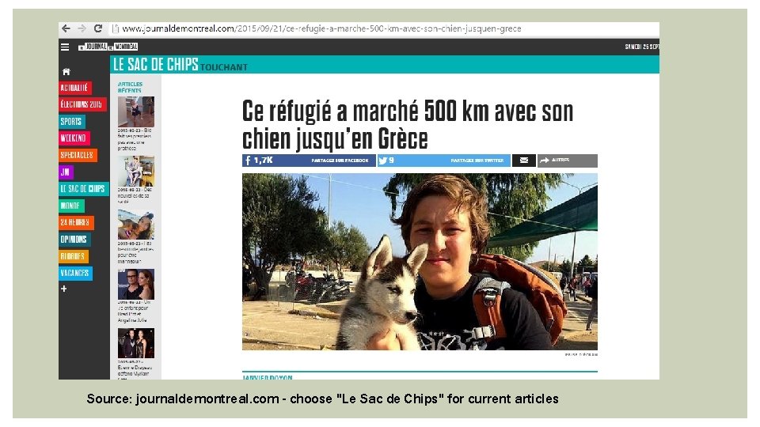Open the Vacances section
This screenshot has width=760, height=427.
(x=75, y=273)
